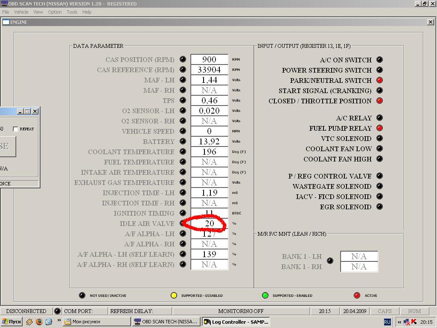Click the POWER STEERING SWITCH indicator
Viewport: 437px width, 328px height.
pos(379,70)
